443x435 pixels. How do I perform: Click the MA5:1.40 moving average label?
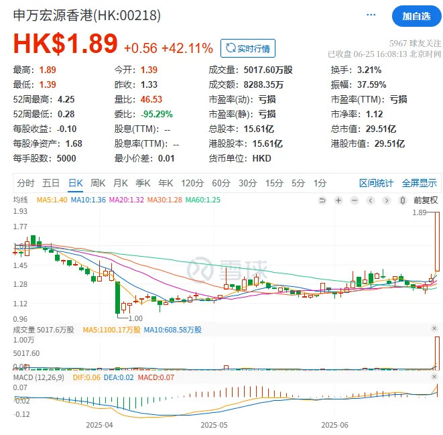(x=52, y=200)
